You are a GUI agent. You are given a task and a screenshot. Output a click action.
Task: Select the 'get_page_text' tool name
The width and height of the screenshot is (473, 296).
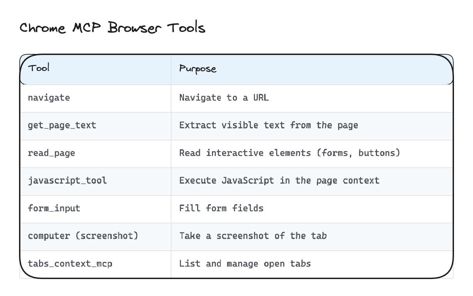coord(62,125)
